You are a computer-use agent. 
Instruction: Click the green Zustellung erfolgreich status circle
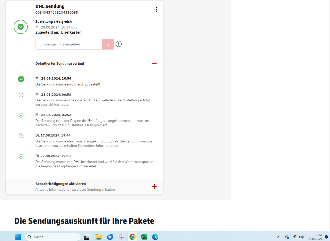tap(21, 27)
